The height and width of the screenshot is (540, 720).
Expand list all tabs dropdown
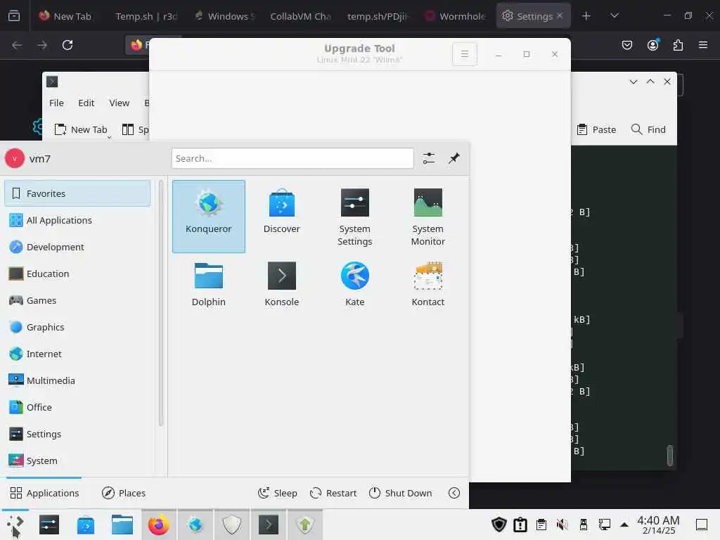coord(615,16)
